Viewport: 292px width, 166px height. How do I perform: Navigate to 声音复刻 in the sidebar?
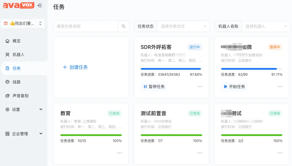pyautogui.click(x=20, y=96)
